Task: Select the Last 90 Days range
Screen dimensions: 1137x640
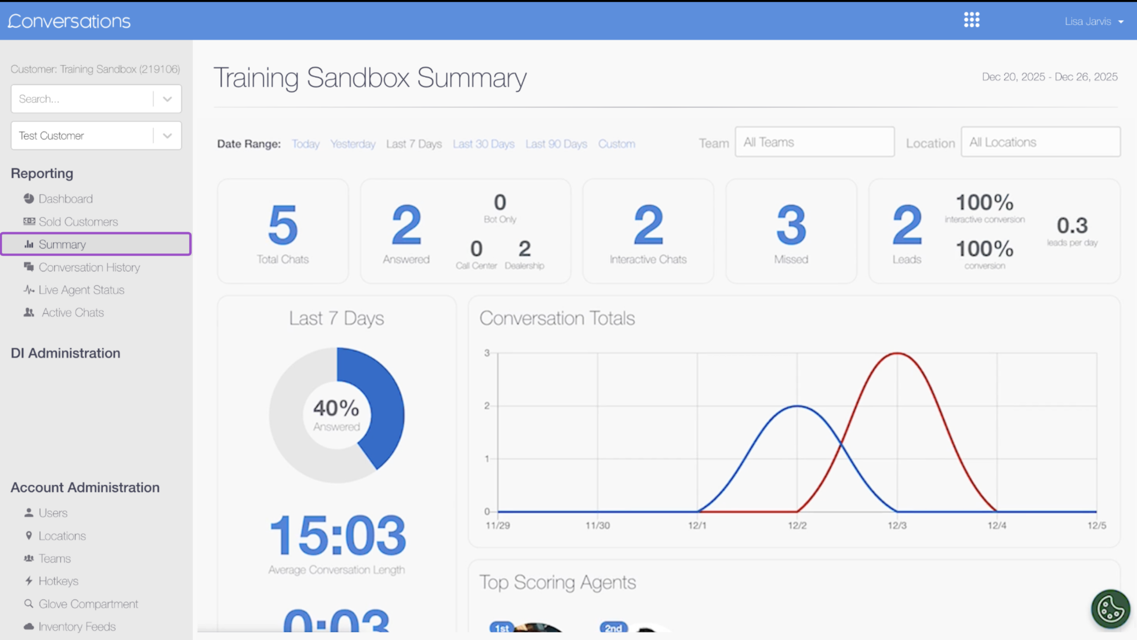Action: click(x=556, y=144)
